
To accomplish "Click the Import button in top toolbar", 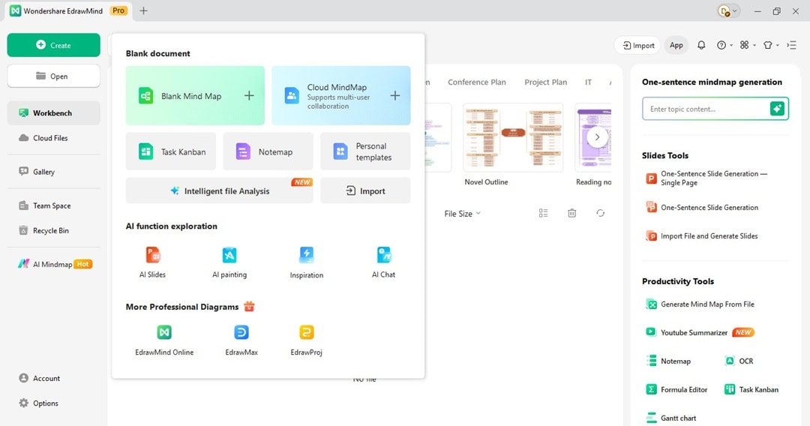I will (x=638, y=46).
